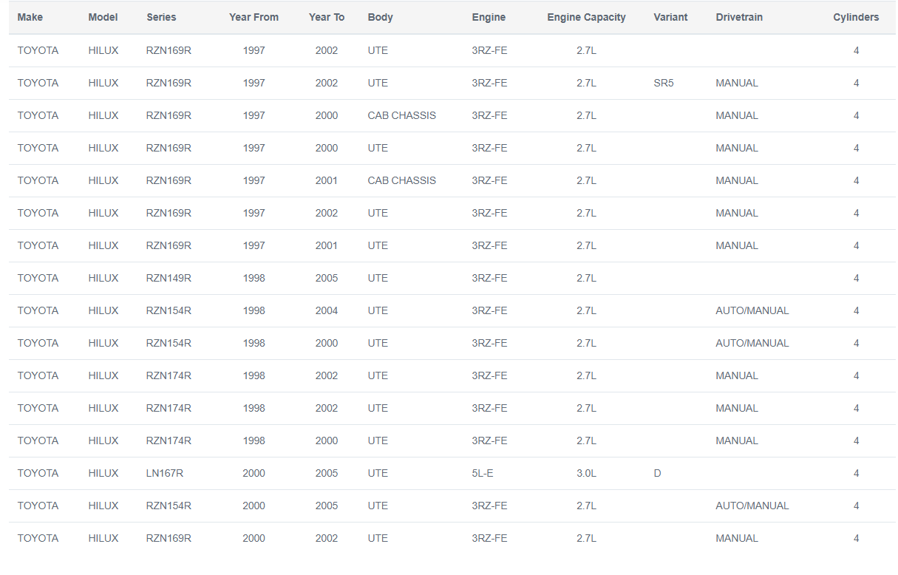Click AUTO/MANUAL in RZN154R 1998–2004 row

752,310
